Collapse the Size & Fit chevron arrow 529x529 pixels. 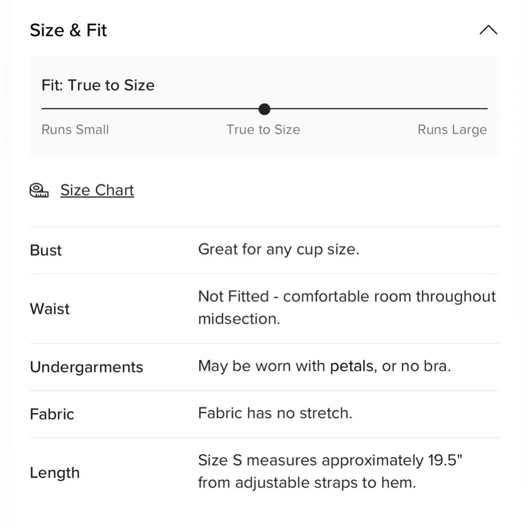pos(488,30)
